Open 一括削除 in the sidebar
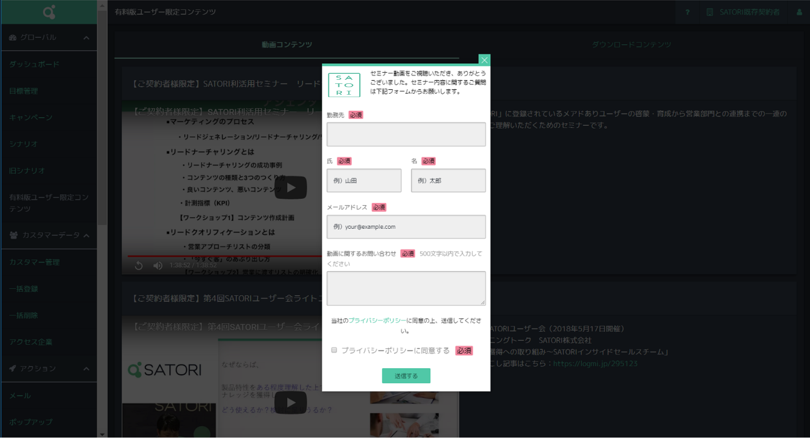The height and width of the screenshot is (438, 810). pyautogui.click(x=24, y=315)
